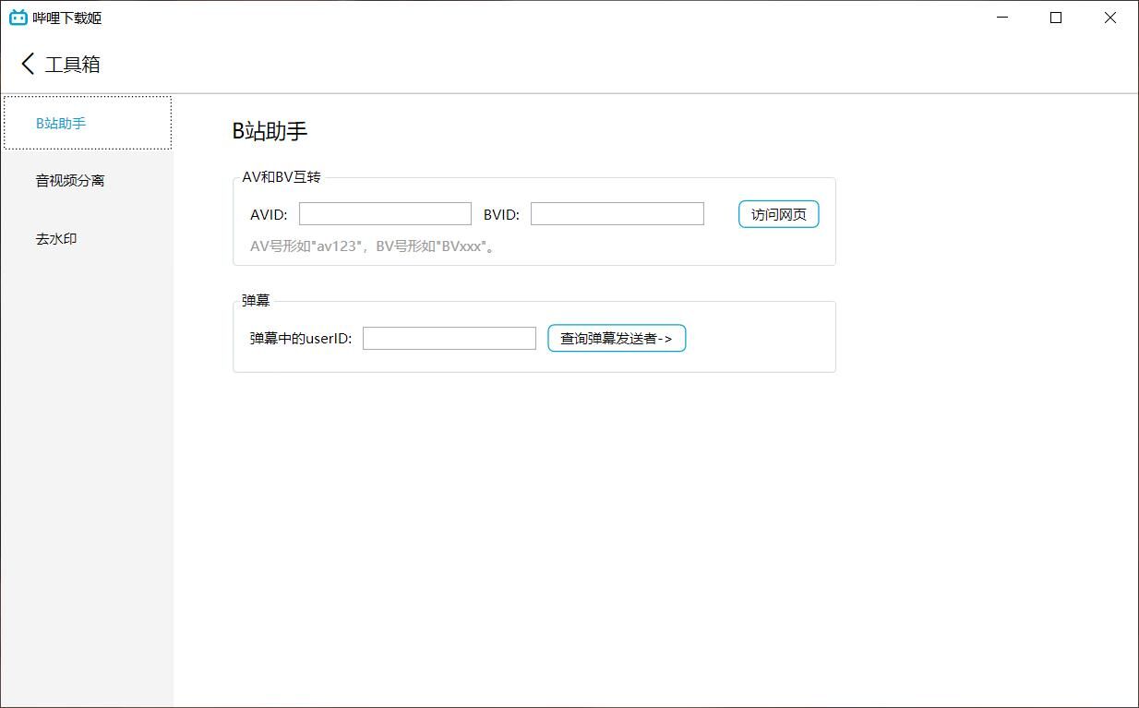The height and width of the screenshot is (708, 1139).
Task: Click the B站助手 main heading
Action: point(270,131)
